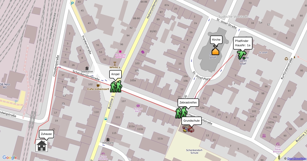Click the Zuhause house marker icon
Viewport: 307px width, 161px height.
42,146
